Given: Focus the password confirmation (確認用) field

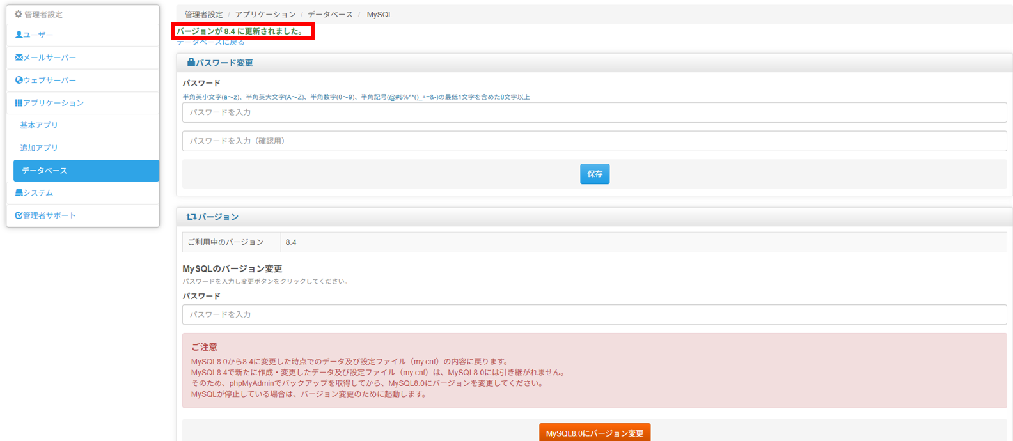Looking at the screenshot, I should 594,141.
